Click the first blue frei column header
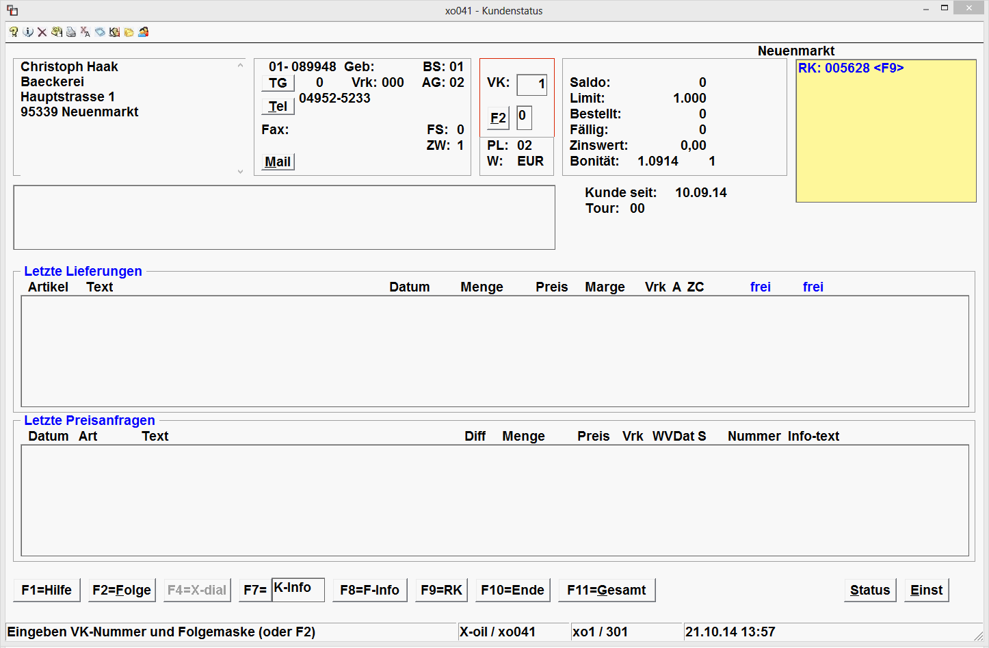The width and height of the screenshot is (989, 648). tap(760, 287)
